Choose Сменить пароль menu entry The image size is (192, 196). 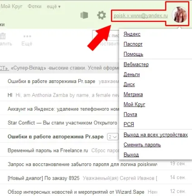click(142, 145)
